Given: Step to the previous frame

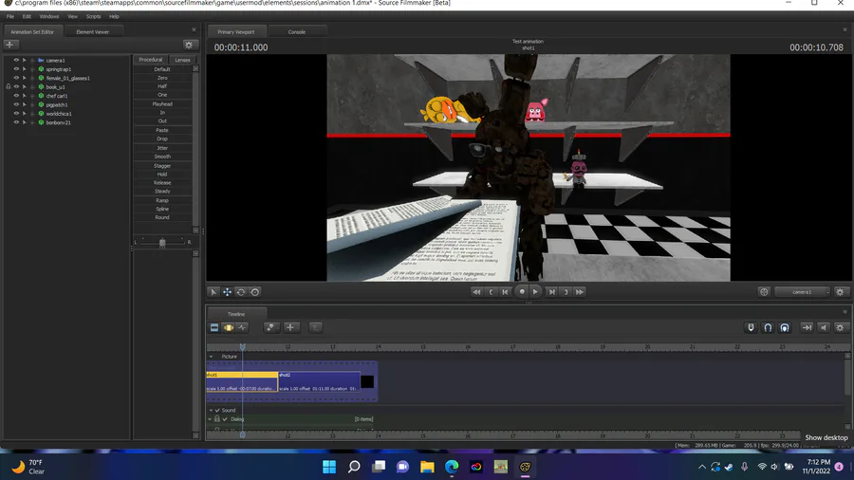Looking at the screenshot, I should pos(506,292).
